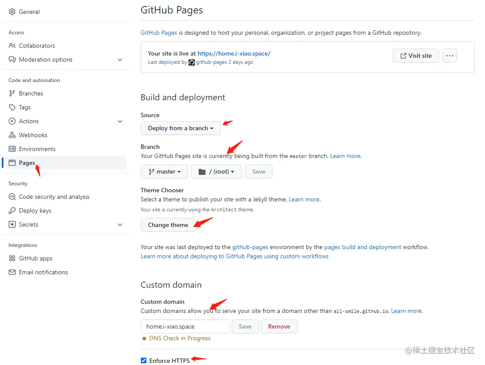The width and height of the screenshot is (485, 365).
Task: Click the red Remove domain button
Action: point(279,326)
